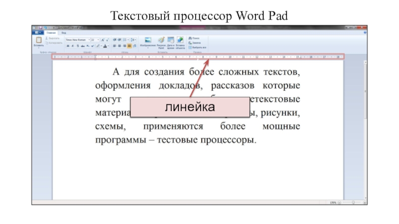
Task: Click the vertical scrollbar up arrow
Action: [366, 62]
